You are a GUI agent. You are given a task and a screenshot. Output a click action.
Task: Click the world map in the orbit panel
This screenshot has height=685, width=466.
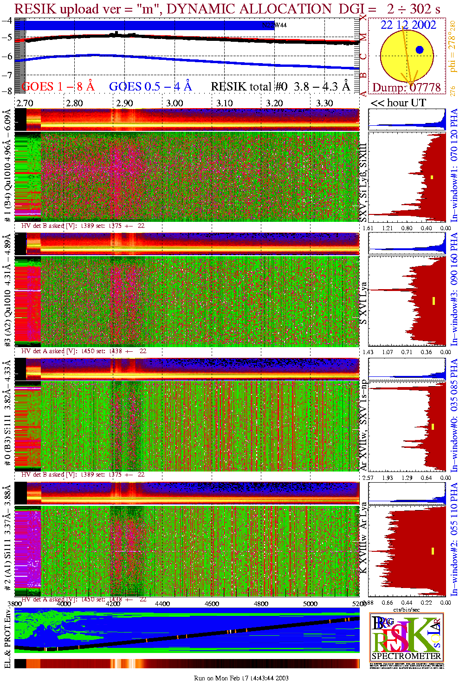click(x=51, y=624)
